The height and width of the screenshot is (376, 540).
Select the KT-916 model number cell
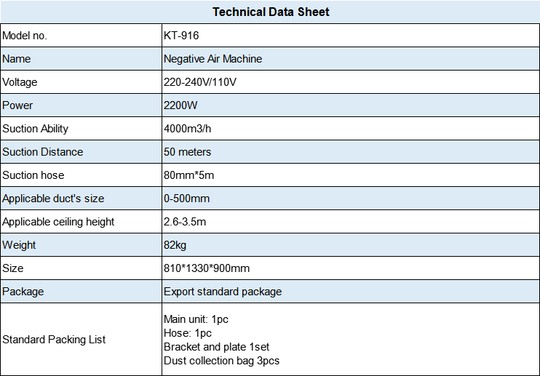[181, 36]
